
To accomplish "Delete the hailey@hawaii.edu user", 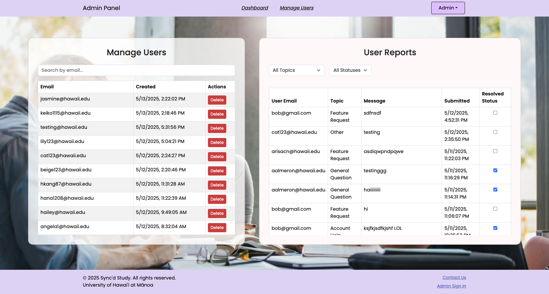I will pyautogui.click(x=217, y=213).
